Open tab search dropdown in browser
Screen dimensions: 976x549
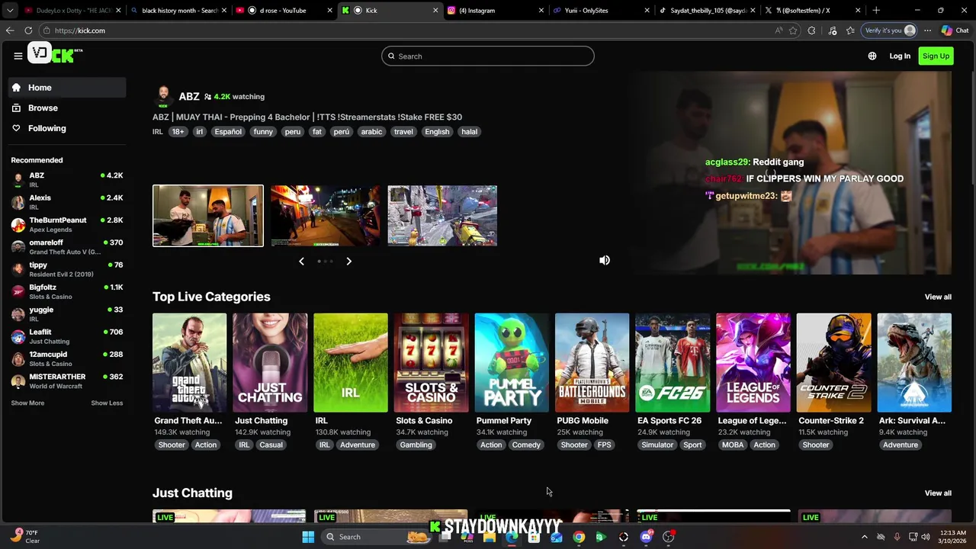[x=10, y=10]
